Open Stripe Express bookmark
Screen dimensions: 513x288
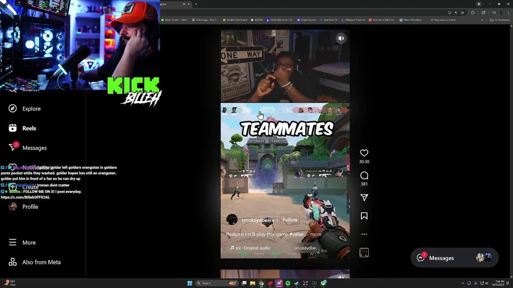tap(307, 20)
